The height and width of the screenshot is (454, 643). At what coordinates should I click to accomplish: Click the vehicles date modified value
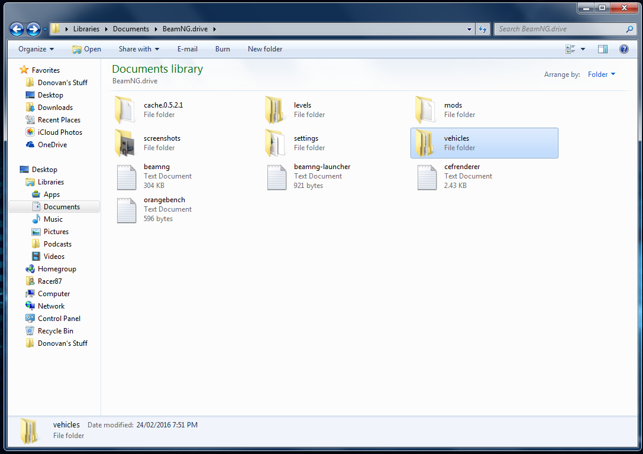click(167, 425)
